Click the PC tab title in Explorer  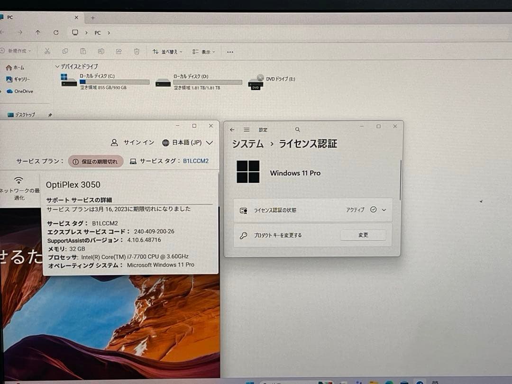(10, 18)
